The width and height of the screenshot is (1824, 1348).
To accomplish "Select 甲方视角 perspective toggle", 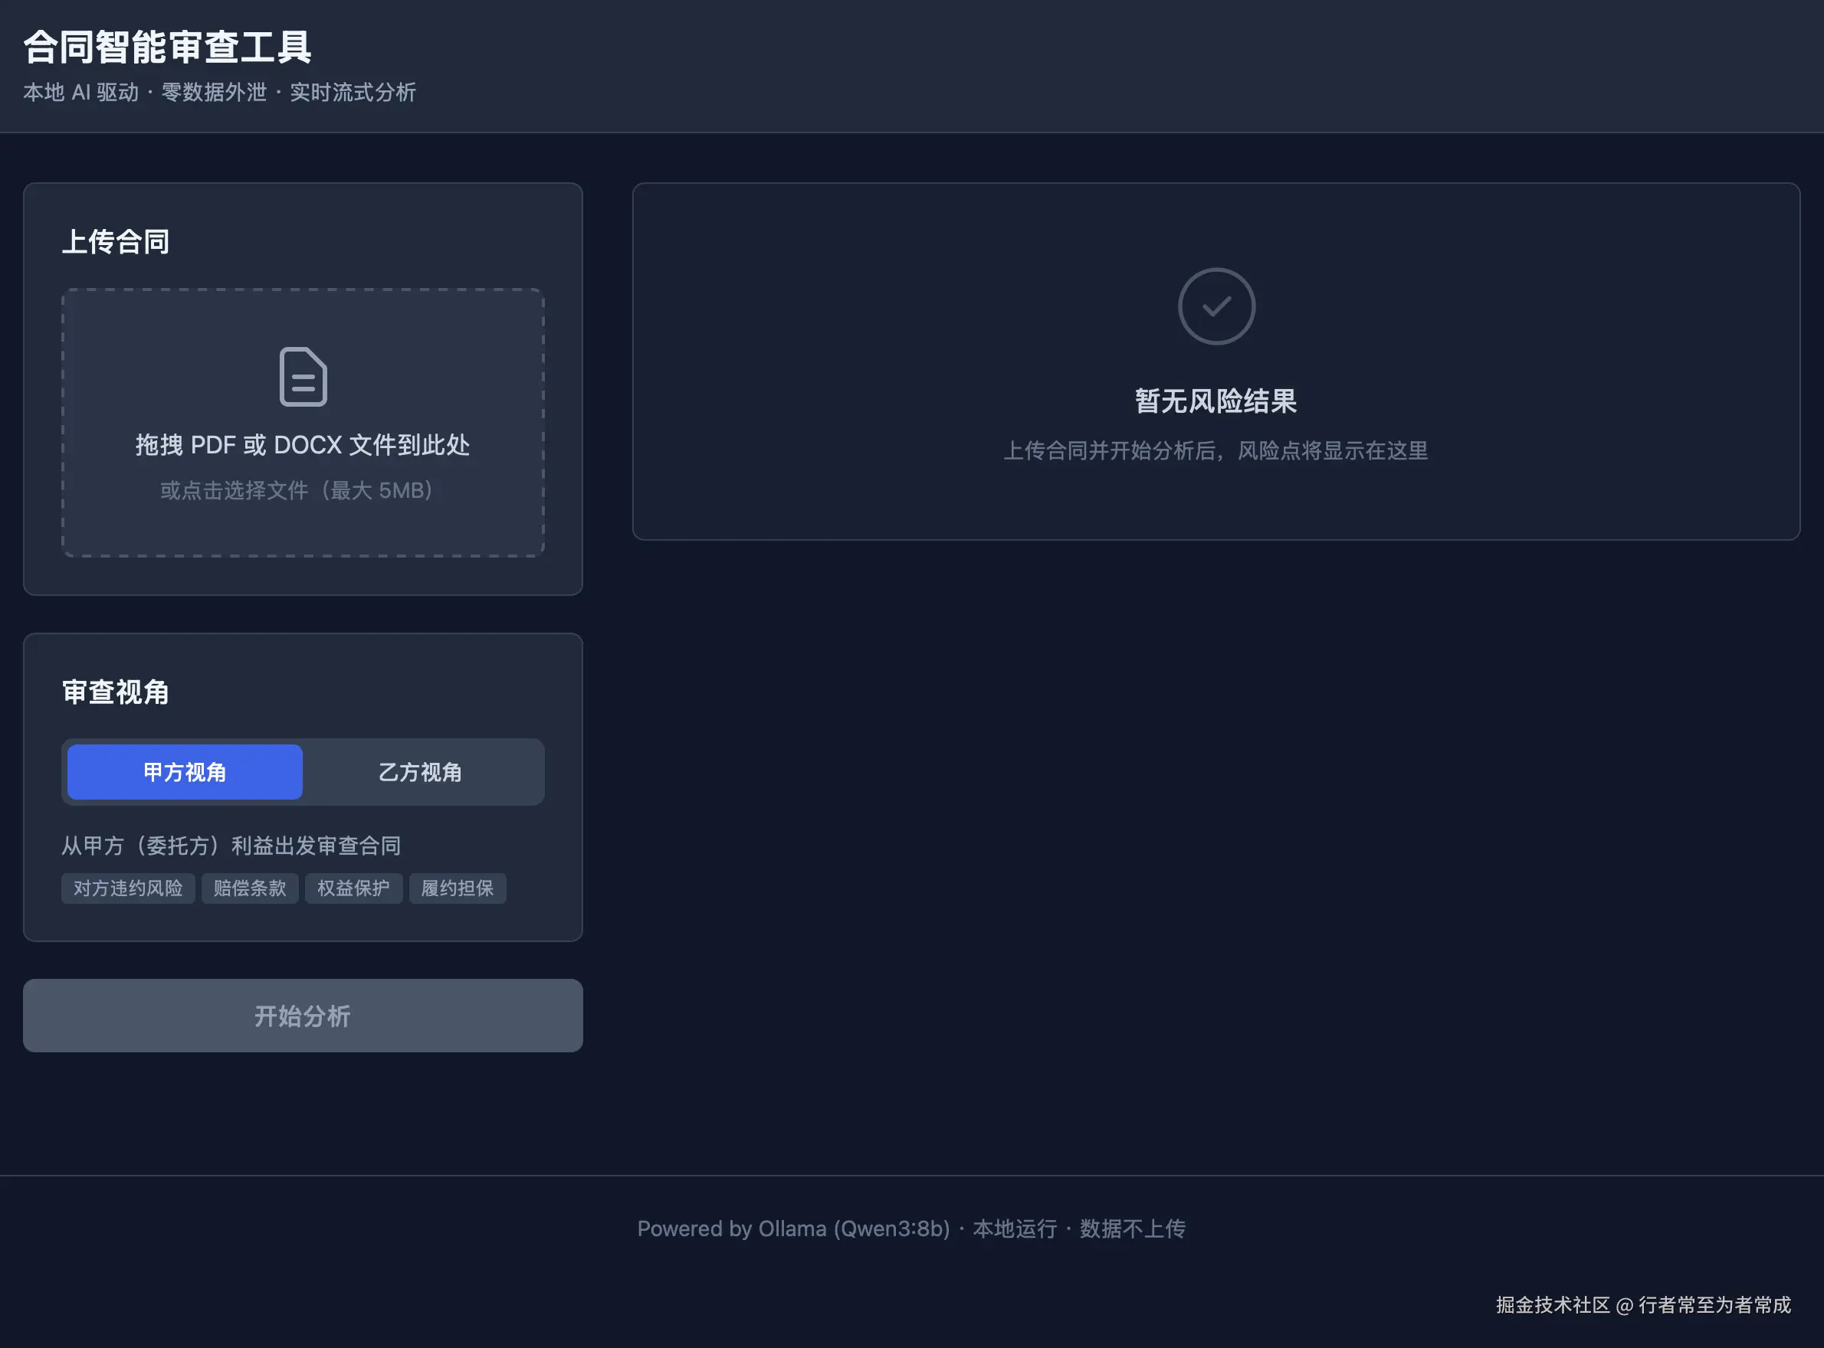I will click(185, 772).
